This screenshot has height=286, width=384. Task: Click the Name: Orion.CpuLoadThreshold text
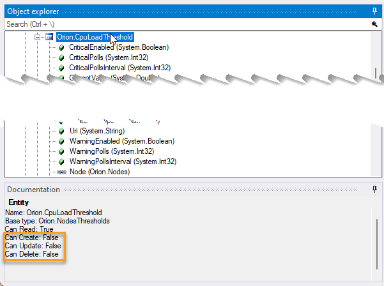54,213
